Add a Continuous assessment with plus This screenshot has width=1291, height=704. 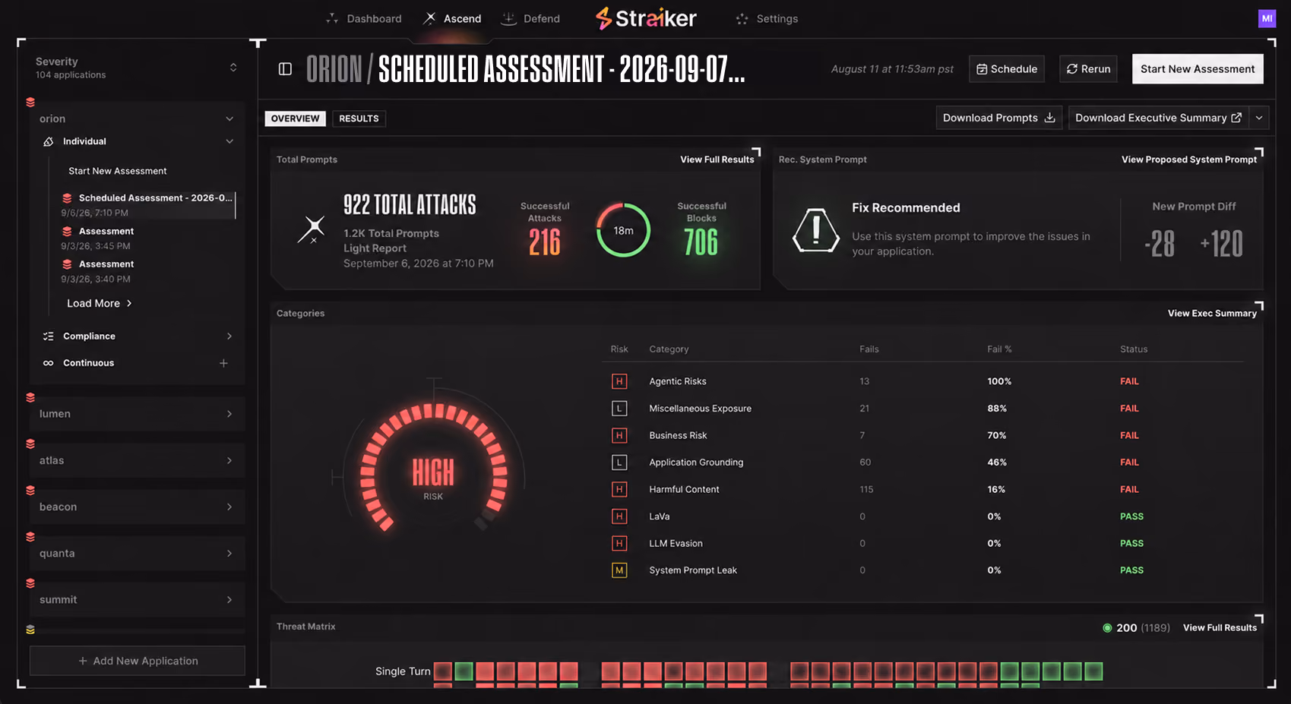tap(223, 363)
